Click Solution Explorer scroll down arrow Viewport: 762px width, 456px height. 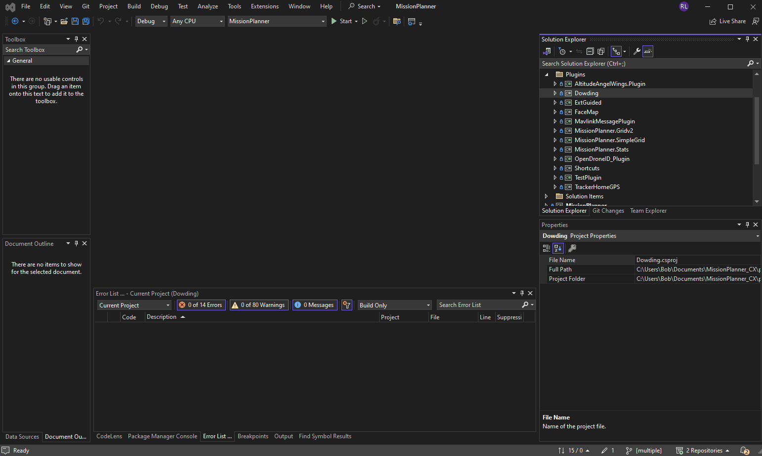757,201
